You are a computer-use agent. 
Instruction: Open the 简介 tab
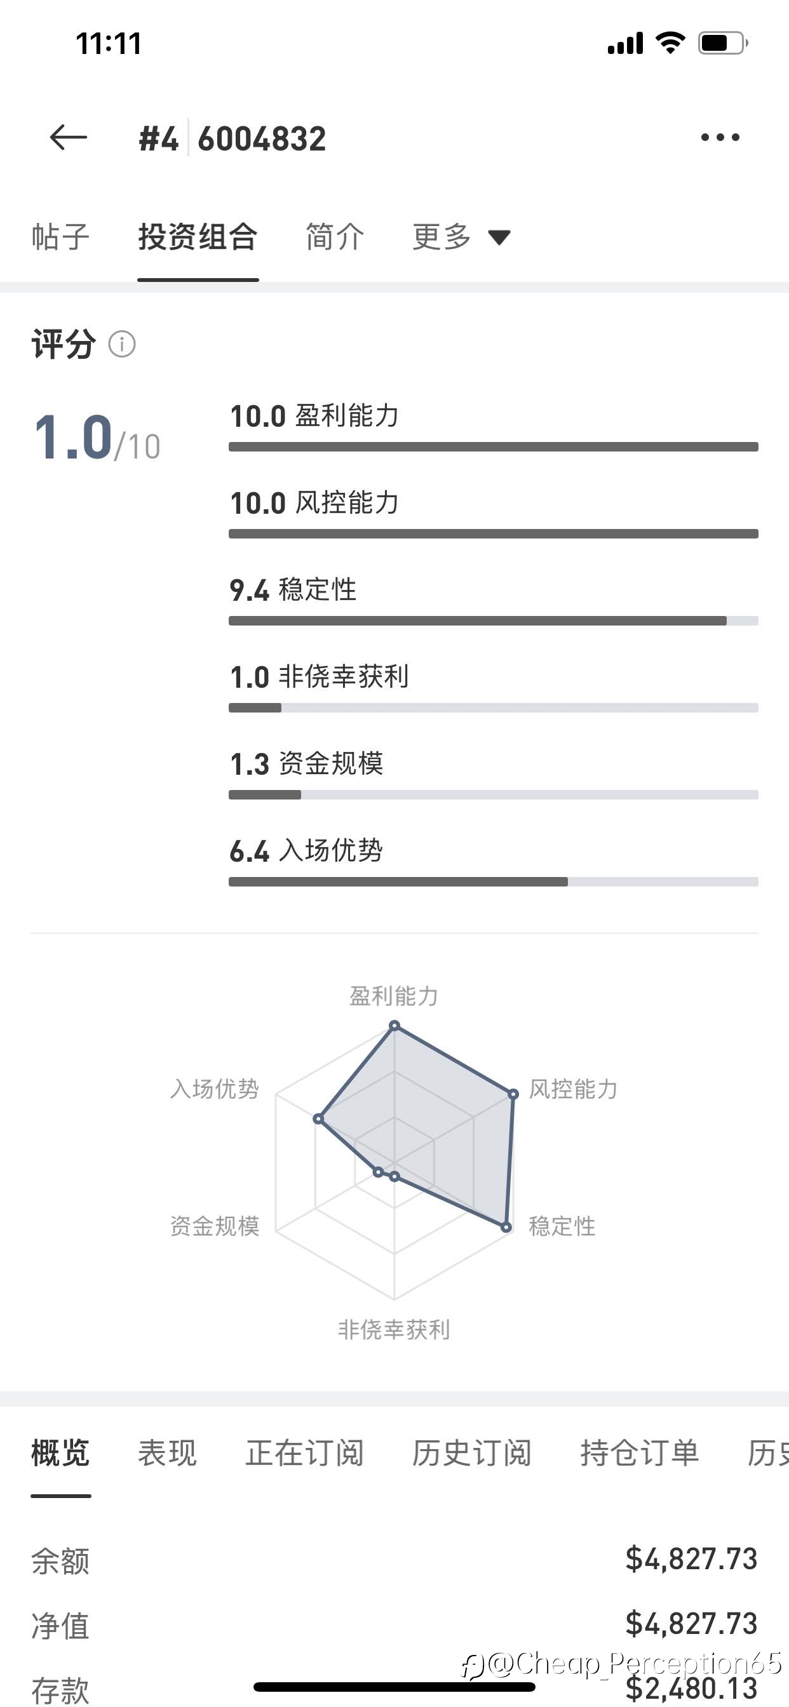(x=335, y=237)
